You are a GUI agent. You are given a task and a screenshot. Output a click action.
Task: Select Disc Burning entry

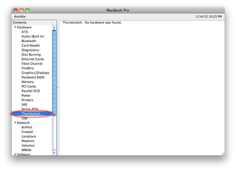pos(31,55)
